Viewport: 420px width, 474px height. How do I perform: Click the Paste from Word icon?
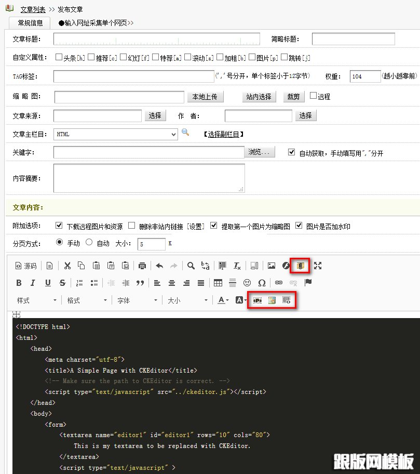125,266
